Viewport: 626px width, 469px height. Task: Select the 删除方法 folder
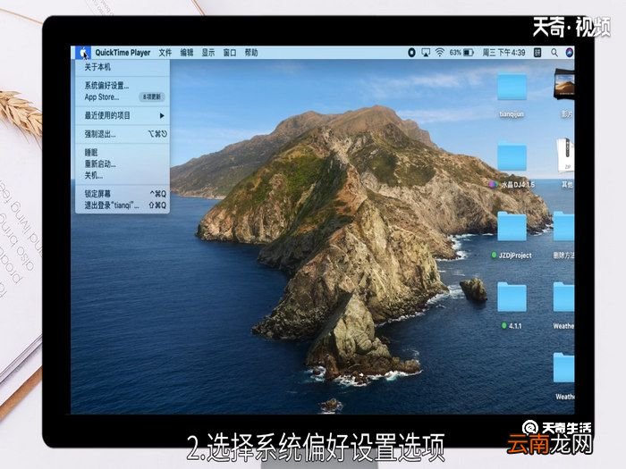(x=563, y=227)
